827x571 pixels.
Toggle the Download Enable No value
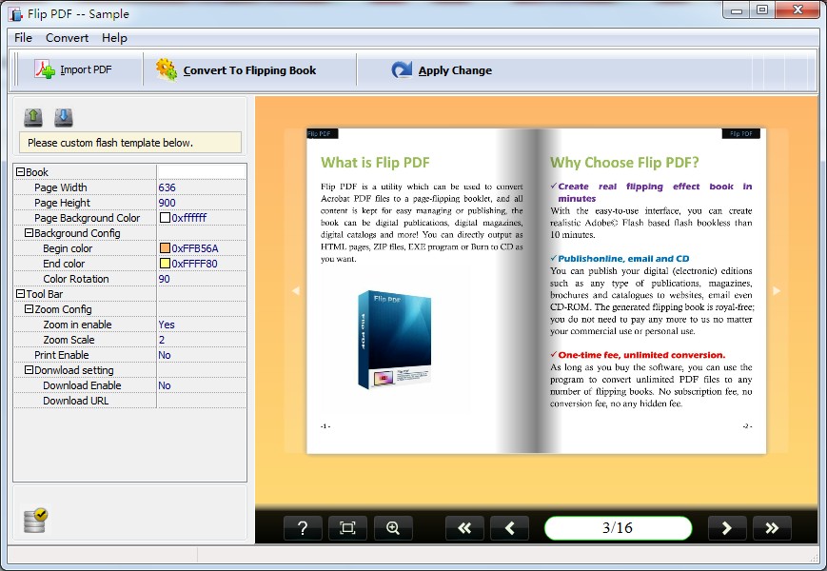pyautogui.click(x=165, y=385)
